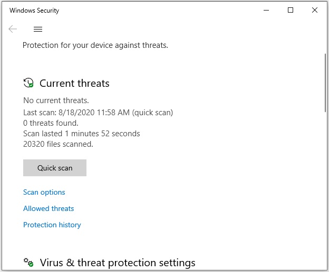Click the back arrow icon
This screenshot has height=272, width=329.
(13, 29)
